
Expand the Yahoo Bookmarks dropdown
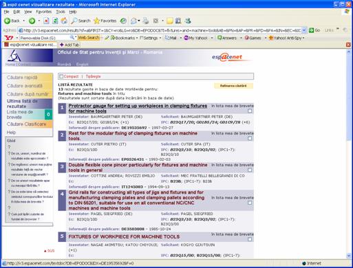click(137, 38)
